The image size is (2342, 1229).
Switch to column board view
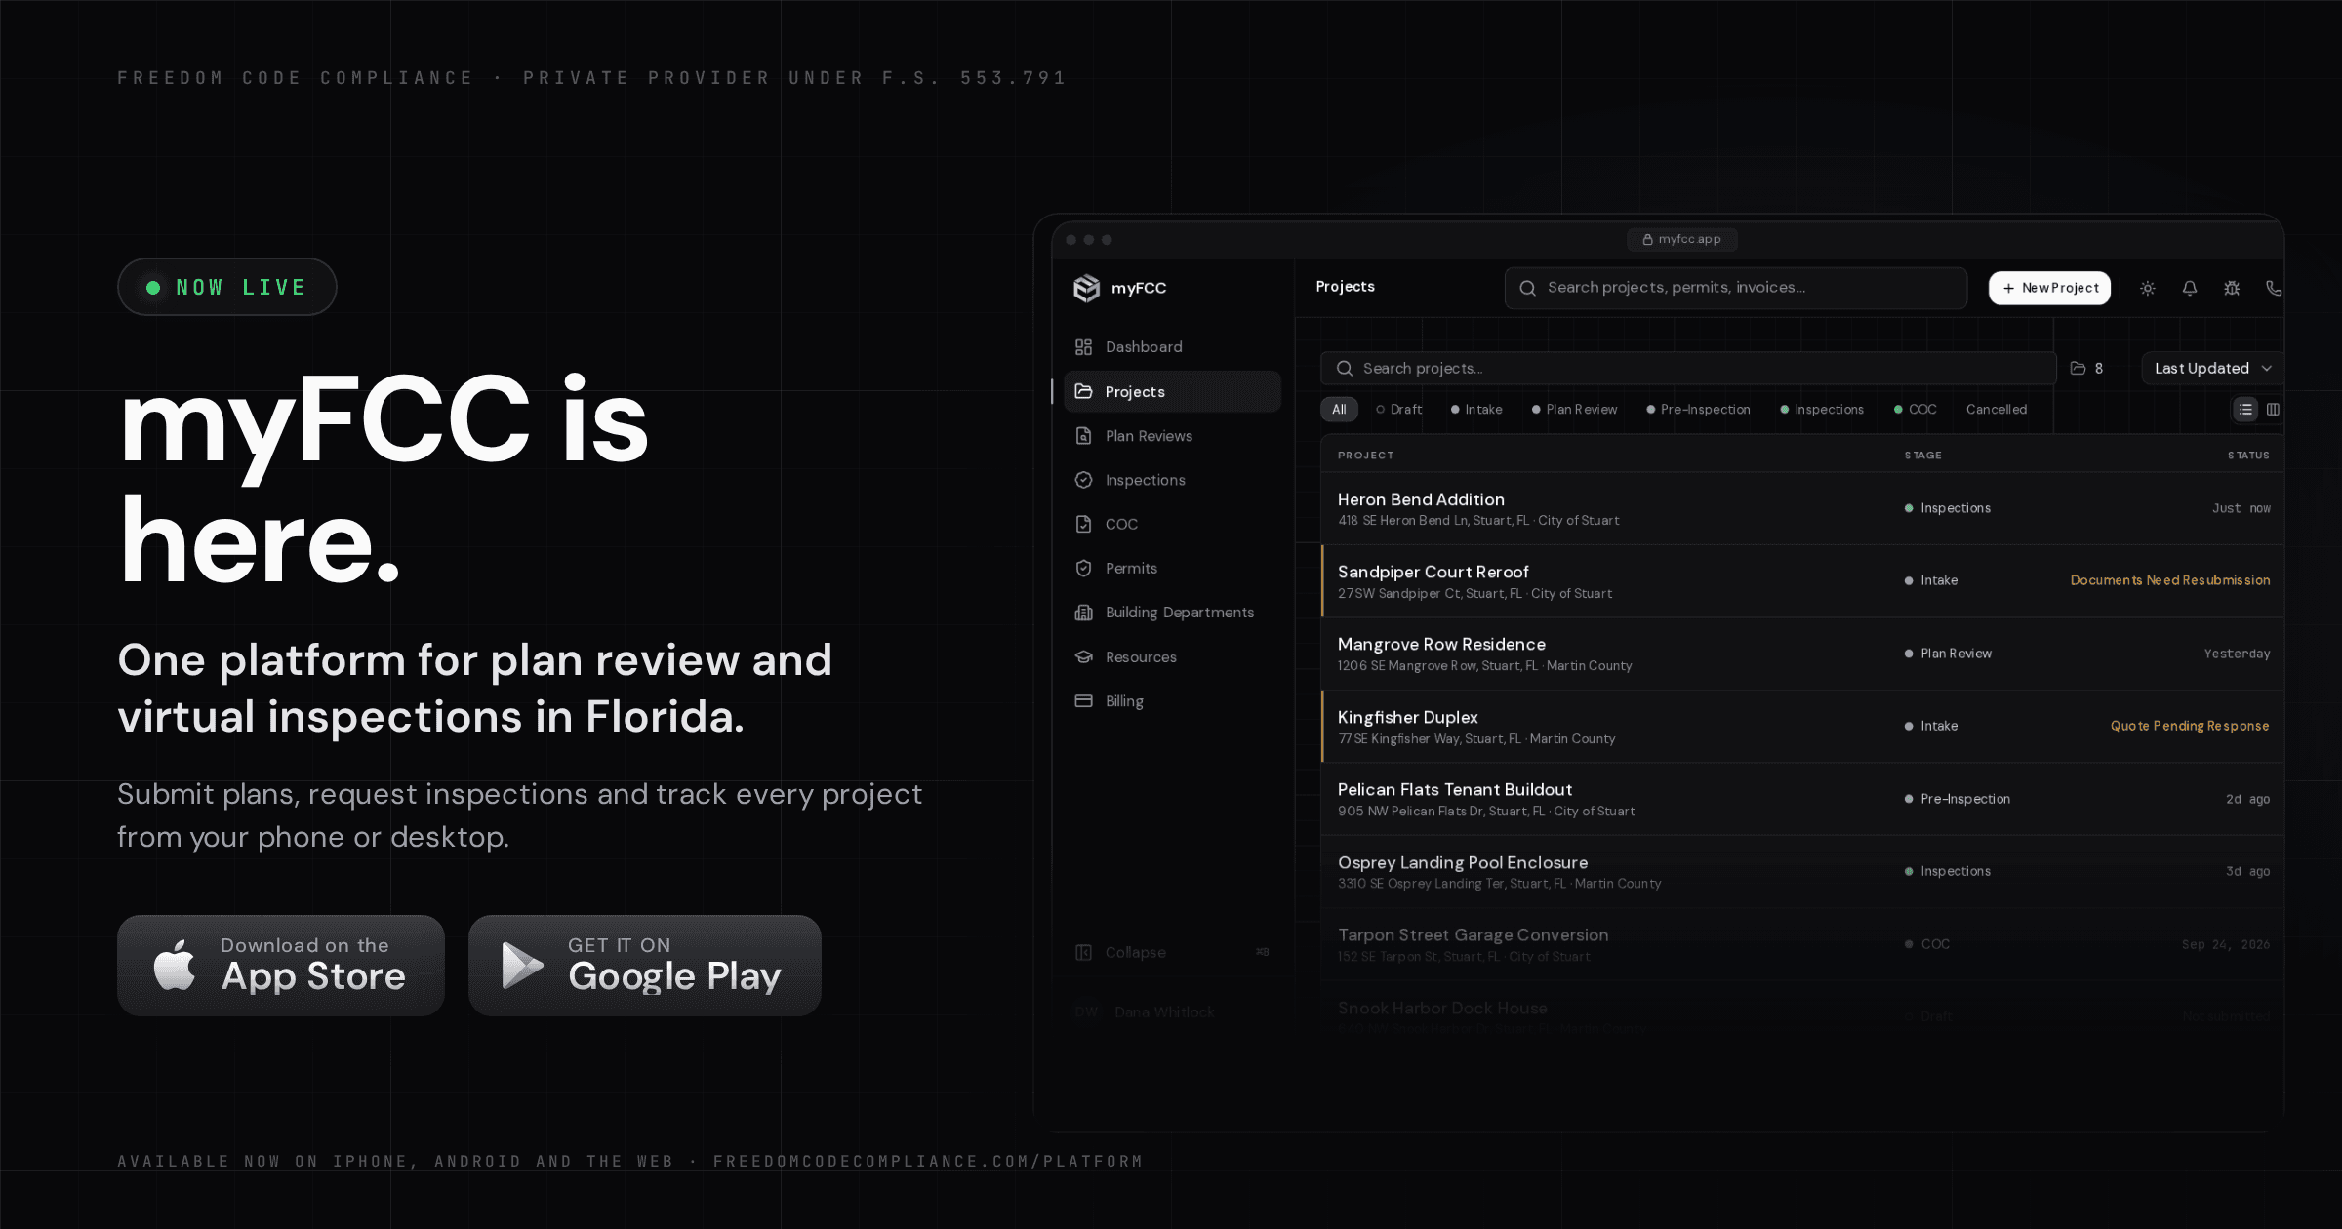(2273, 409)
